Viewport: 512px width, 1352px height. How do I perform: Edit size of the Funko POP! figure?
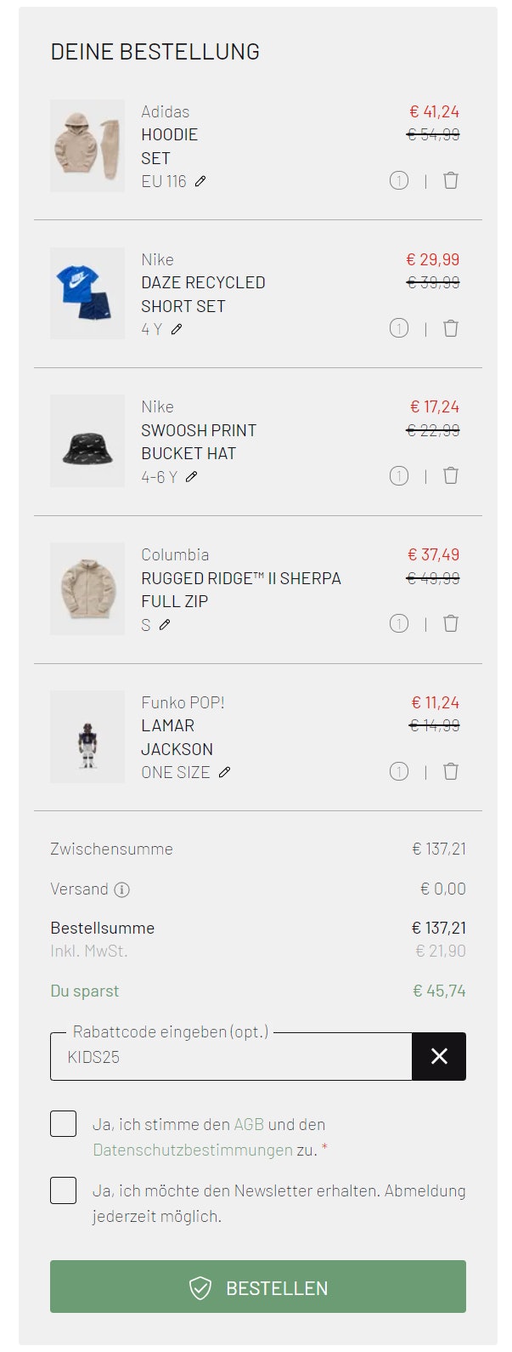(223, 772)
